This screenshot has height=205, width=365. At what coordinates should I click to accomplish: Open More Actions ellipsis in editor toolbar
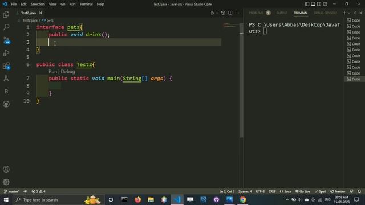pos(237,13)
